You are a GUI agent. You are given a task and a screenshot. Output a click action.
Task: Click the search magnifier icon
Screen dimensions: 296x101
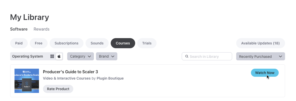pyautogui.click(x=187, y=57)
